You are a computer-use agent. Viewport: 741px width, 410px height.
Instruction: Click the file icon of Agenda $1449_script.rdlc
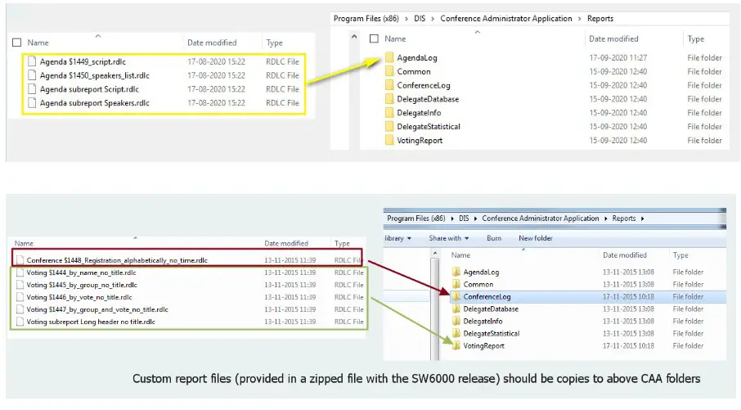coord(32,61)
